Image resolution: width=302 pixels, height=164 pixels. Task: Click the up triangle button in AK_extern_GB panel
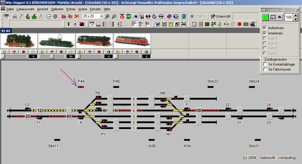click(x=280, y=17)
